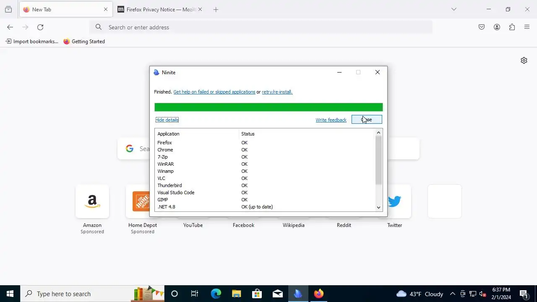The width and height of the screenshot is (537, 302).
Task: Click the retry/re-install link
Action: click(x=277, y=92)
